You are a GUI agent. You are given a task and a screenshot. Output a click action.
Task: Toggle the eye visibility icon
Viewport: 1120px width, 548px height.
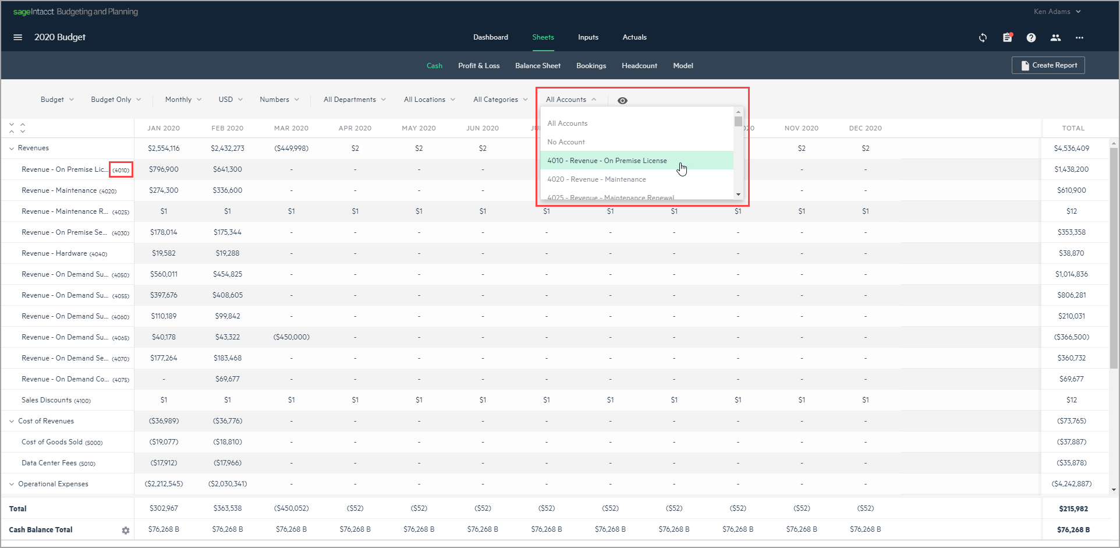622,101
